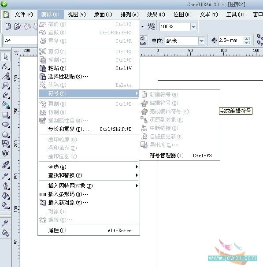
Task: Select the Outline pen tool
Action: click(x=6, y=186)
